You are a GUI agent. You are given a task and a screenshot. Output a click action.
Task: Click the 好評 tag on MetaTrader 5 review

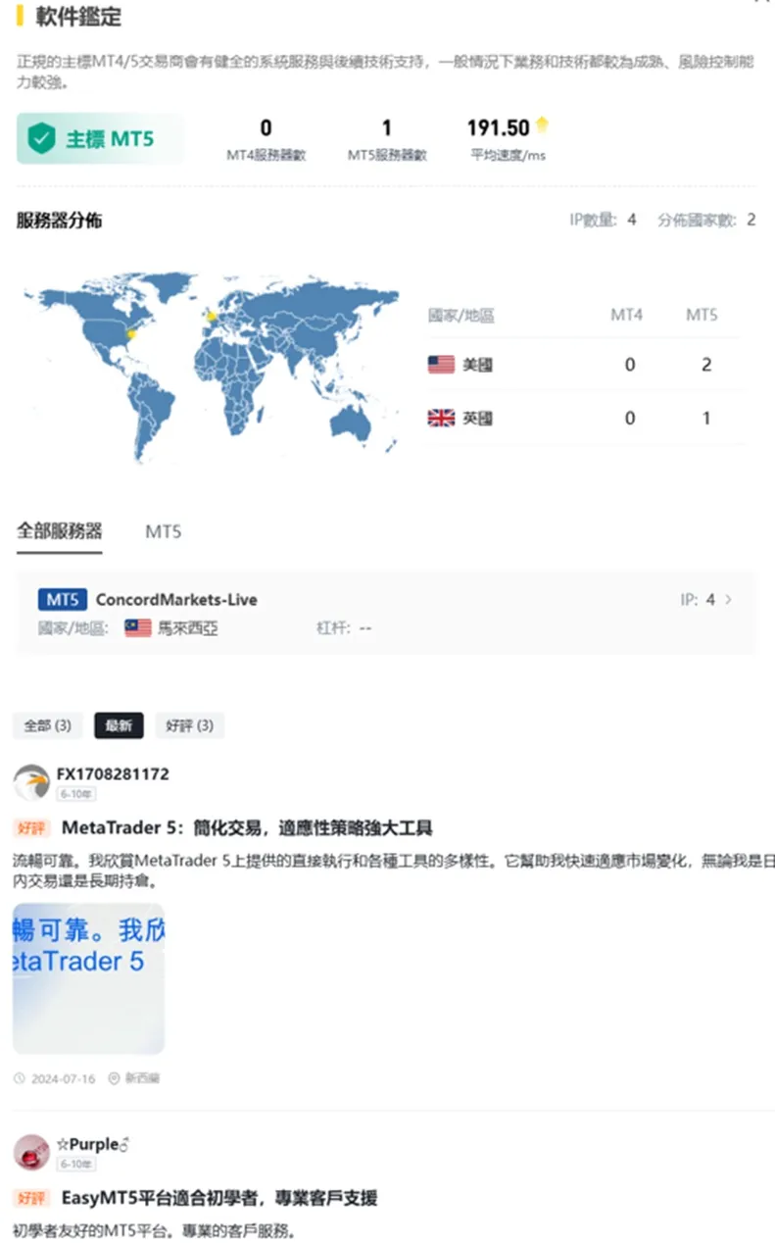coord(31,828)
